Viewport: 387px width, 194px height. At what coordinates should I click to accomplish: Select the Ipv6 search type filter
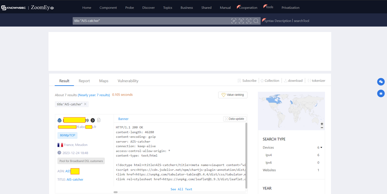click(x=269, y=163)
